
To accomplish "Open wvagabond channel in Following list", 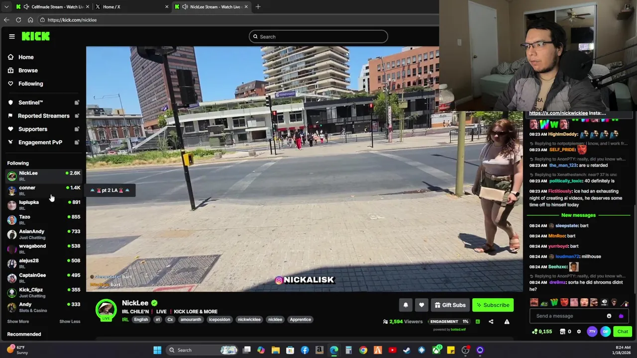I will [x=43, y=249].
